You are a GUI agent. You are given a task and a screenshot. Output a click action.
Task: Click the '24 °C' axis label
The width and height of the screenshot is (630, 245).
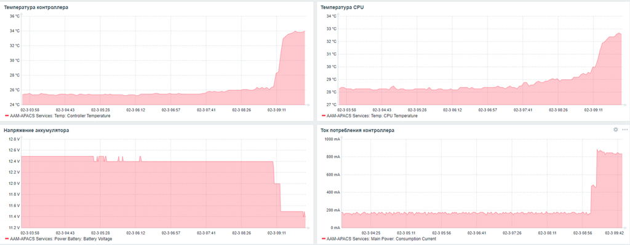[15, 104]
